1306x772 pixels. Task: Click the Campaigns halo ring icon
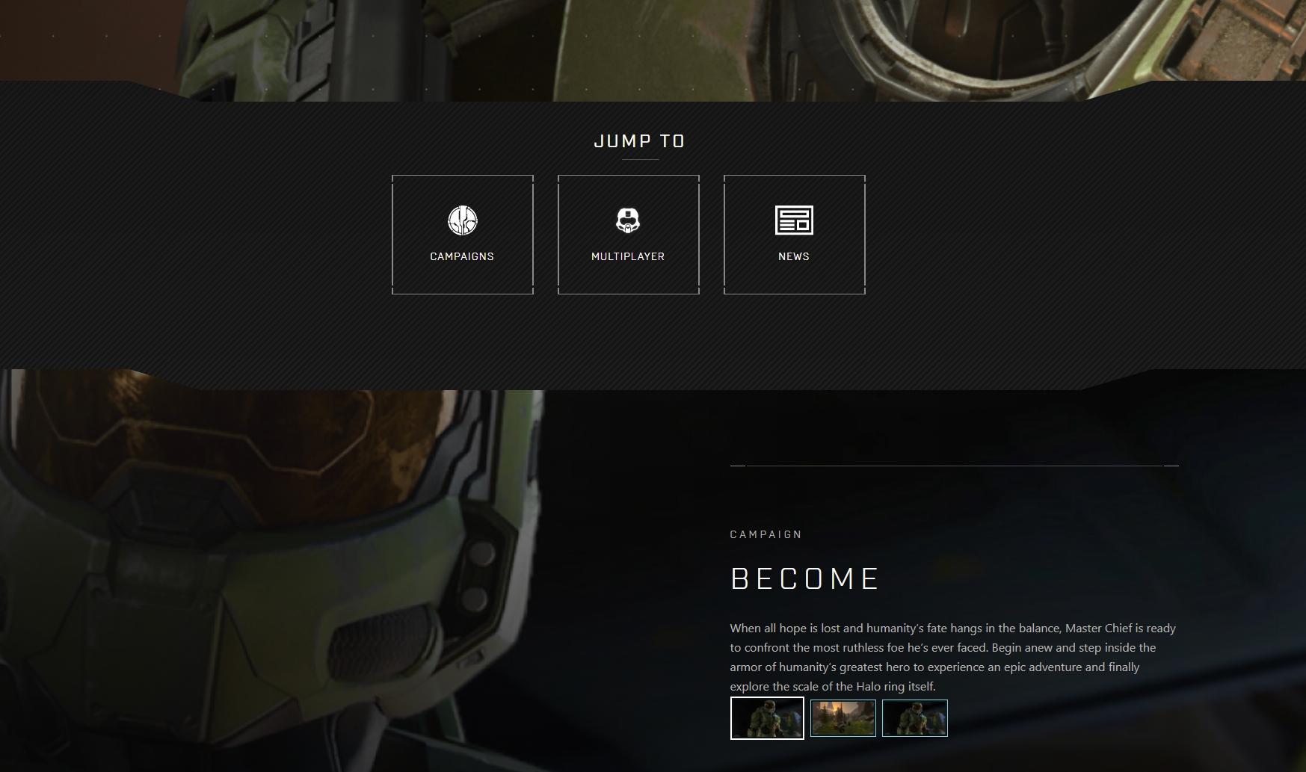pos(462,220)
